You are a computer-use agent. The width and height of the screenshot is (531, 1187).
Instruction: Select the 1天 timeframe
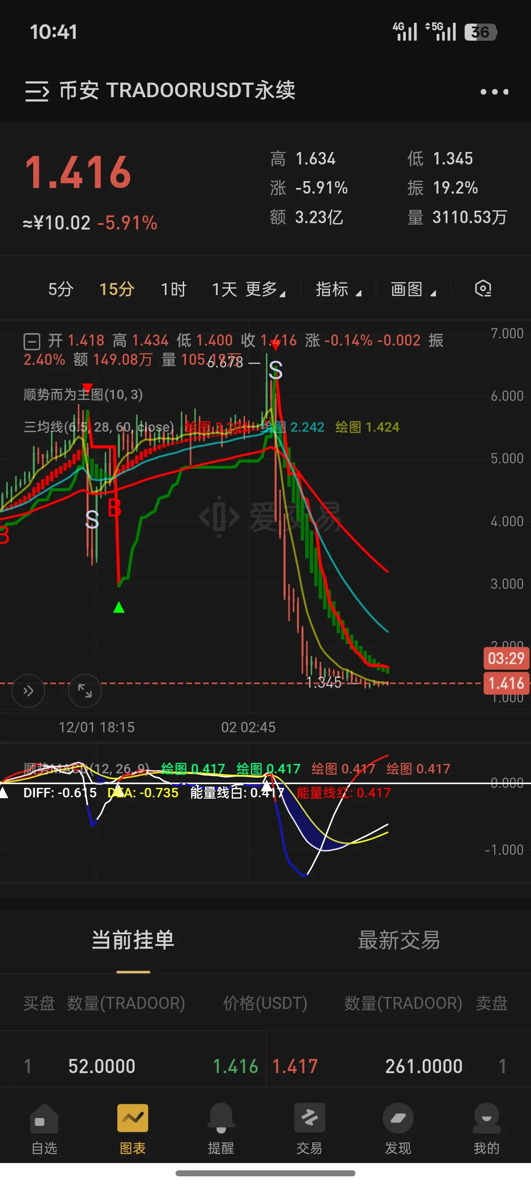pos(224,289)
